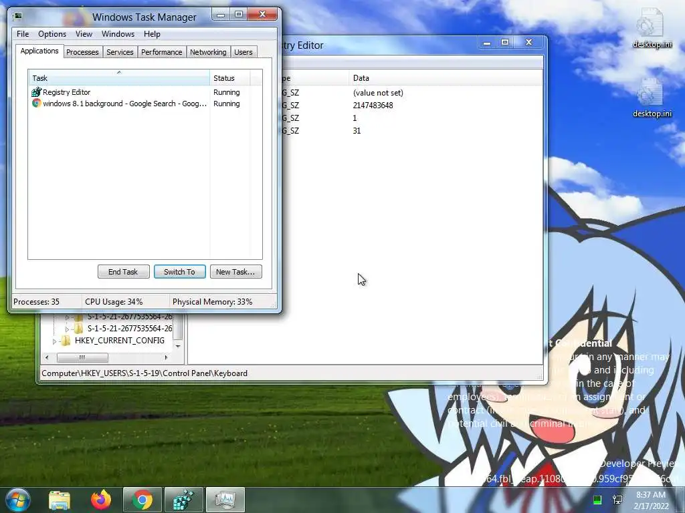Screen dimensions: 685x513
Task: Open the Windows menu in Task Manager
Action: coord(118,34)
